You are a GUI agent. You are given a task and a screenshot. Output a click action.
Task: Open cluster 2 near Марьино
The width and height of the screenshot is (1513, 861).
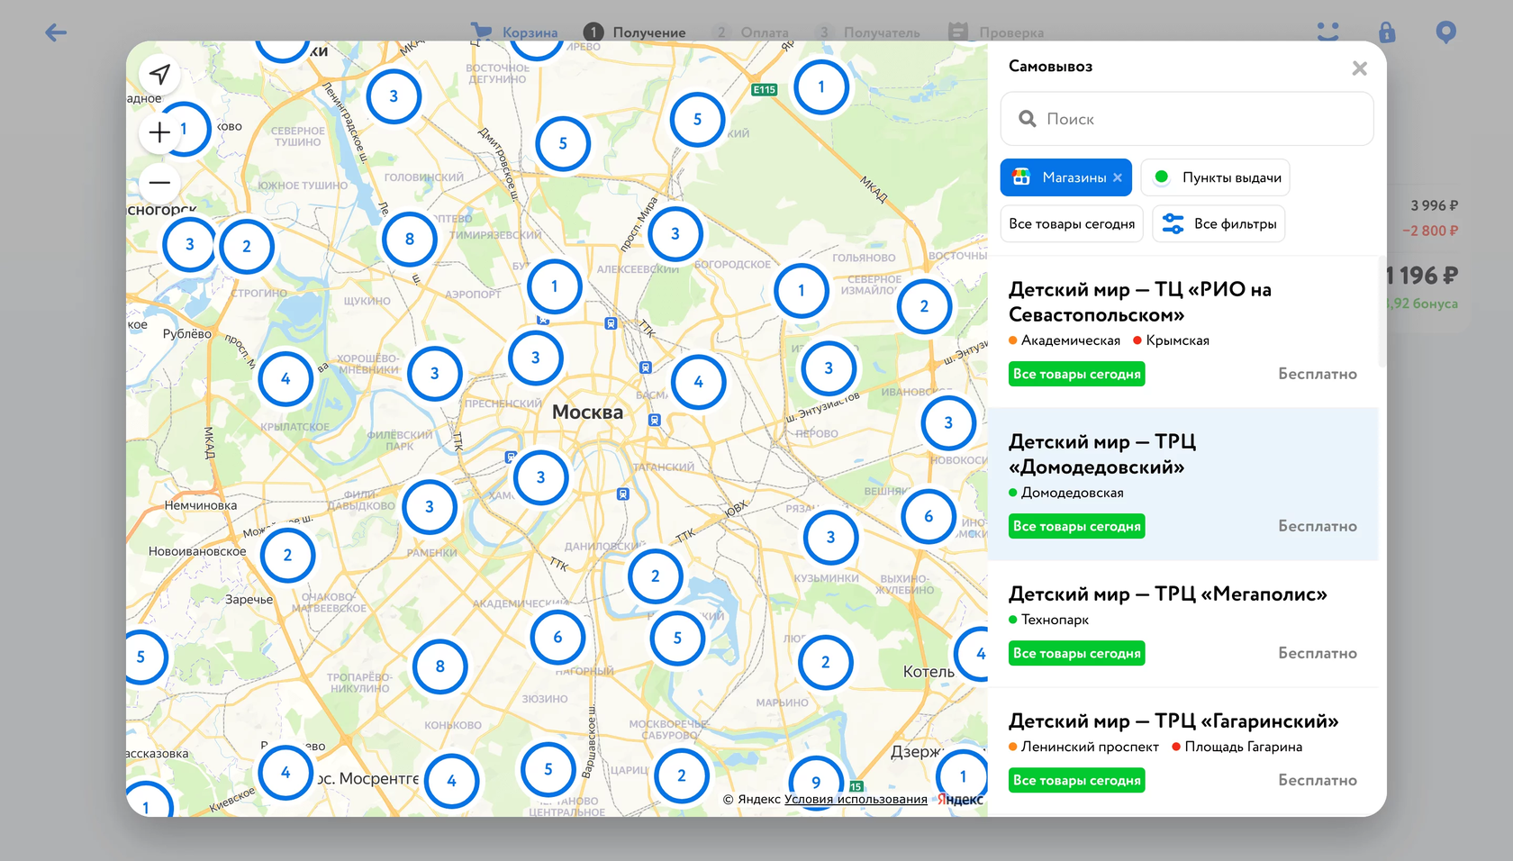point(826,663)
